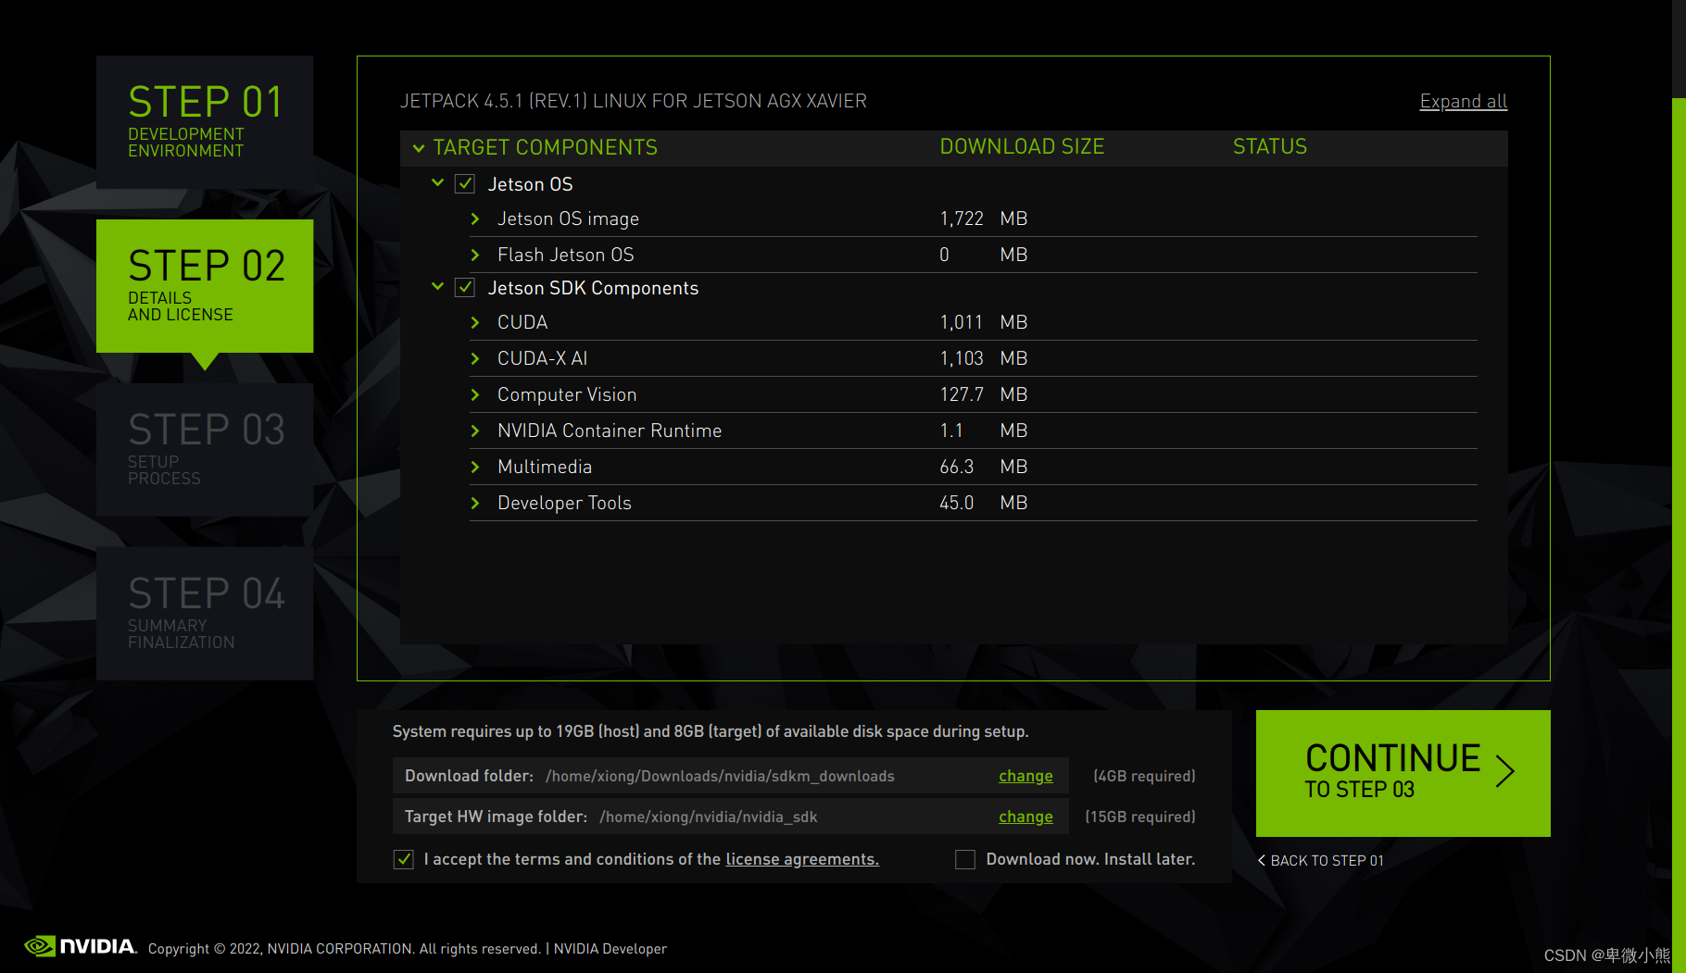1686x973 pixels.
Task: Click the CUDA-X AI size 1,103 MB
Action: click(984, 358)
